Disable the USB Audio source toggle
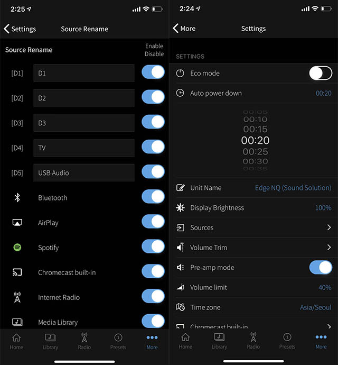 (x=153, y=172)
